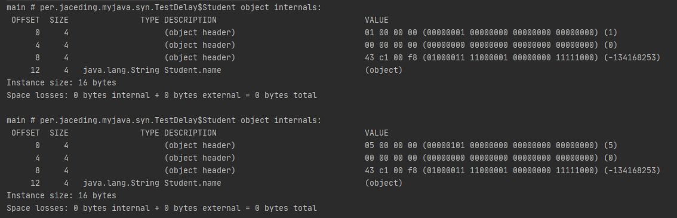Screen dimensions: 677x218
Task: Click java.lang.String type in the upper dump
Action: click(x=121, y=70)
